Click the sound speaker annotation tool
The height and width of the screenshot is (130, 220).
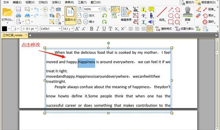(x=151, y=22)
